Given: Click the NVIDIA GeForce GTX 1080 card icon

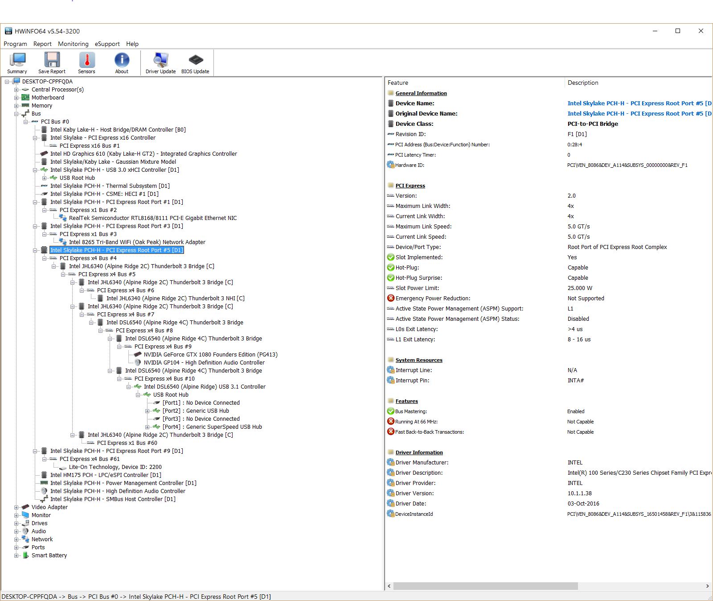Looking at the screenshot, I should tap(138, 355).
